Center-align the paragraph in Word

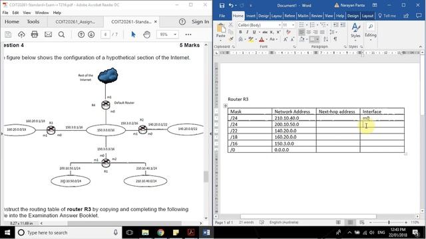309,32
